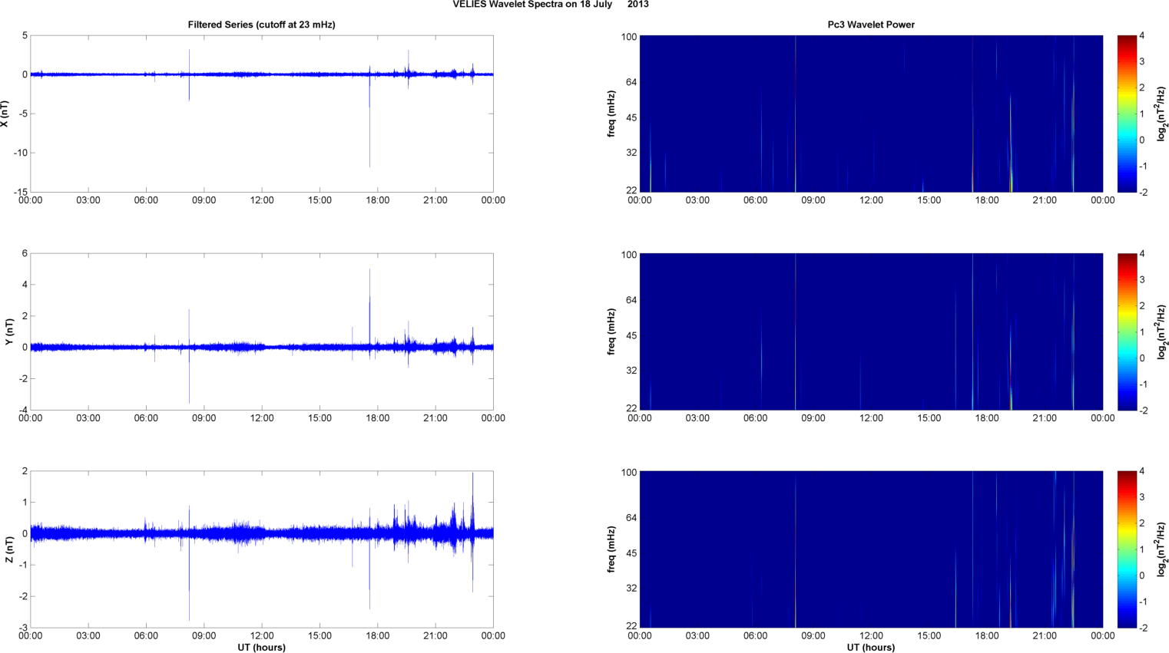This screenshot has width=1169, height=653.
Task: Click the 32 frequency tick on bottom spectrogram
Action: click(630, 588)
